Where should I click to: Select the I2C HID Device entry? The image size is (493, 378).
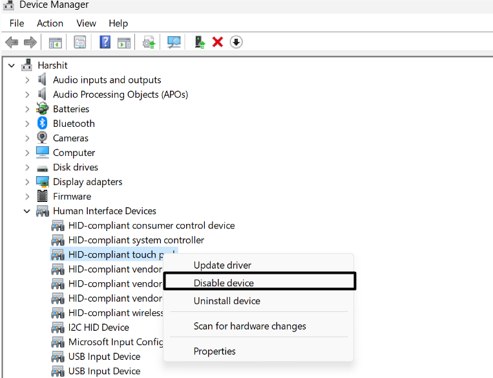pyautogui.click(x=98, y=328)
